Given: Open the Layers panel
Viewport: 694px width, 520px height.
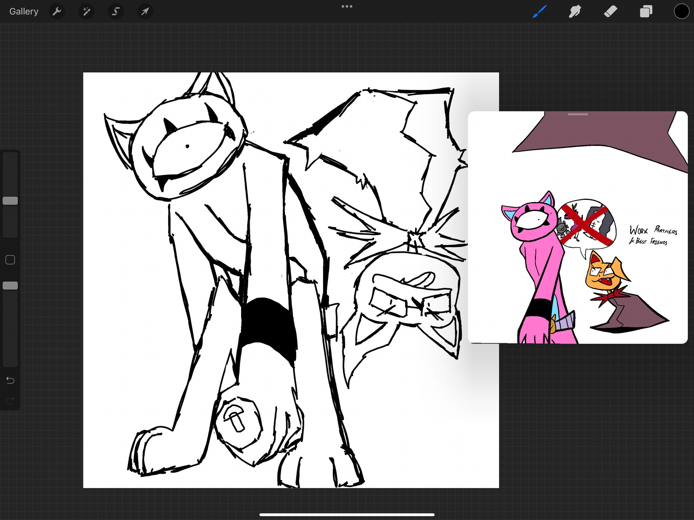Looking at the screenshot, I should tap(646, 11).
